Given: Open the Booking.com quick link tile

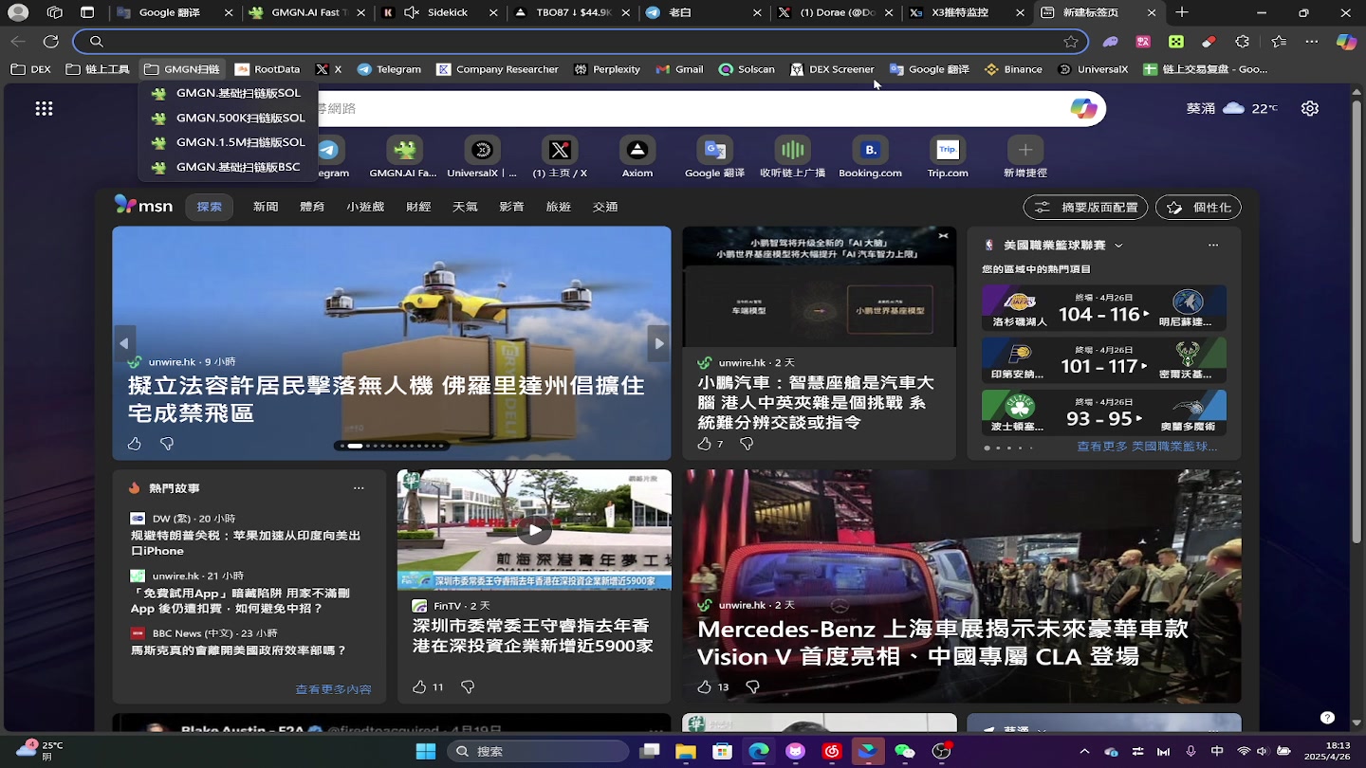Looking at the screenshot, I should click(870, 156).
